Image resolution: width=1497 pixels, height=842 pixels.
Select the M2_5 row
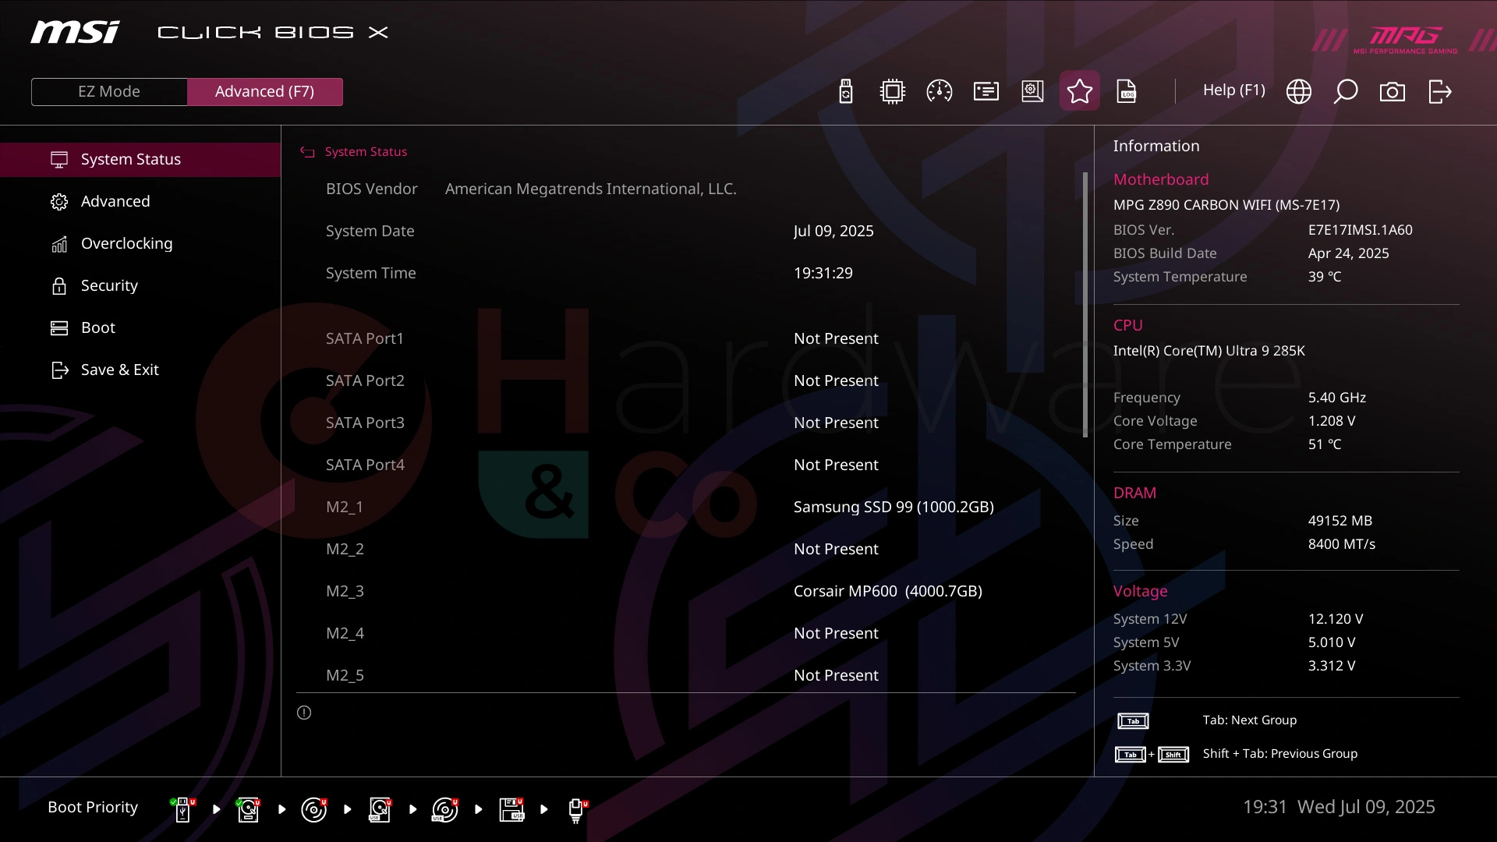point(686,675)
